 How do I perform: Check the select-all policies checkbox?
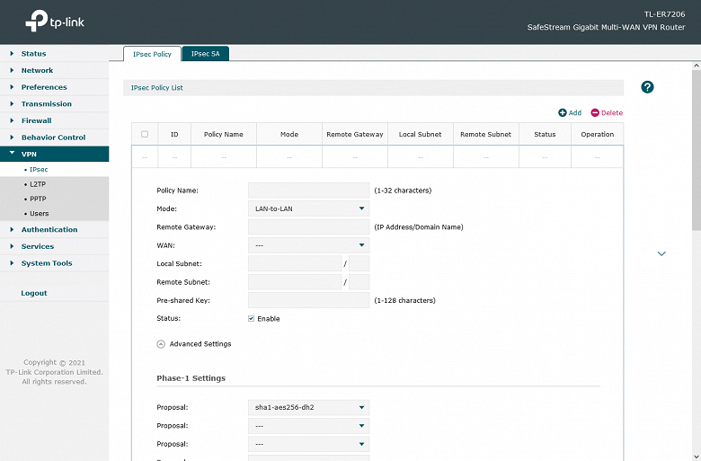(145, 135)
